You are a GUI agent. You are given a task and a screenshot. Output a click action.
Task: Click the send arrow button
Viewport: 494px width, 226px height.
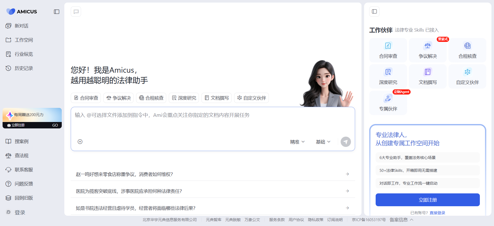point(346,142)
